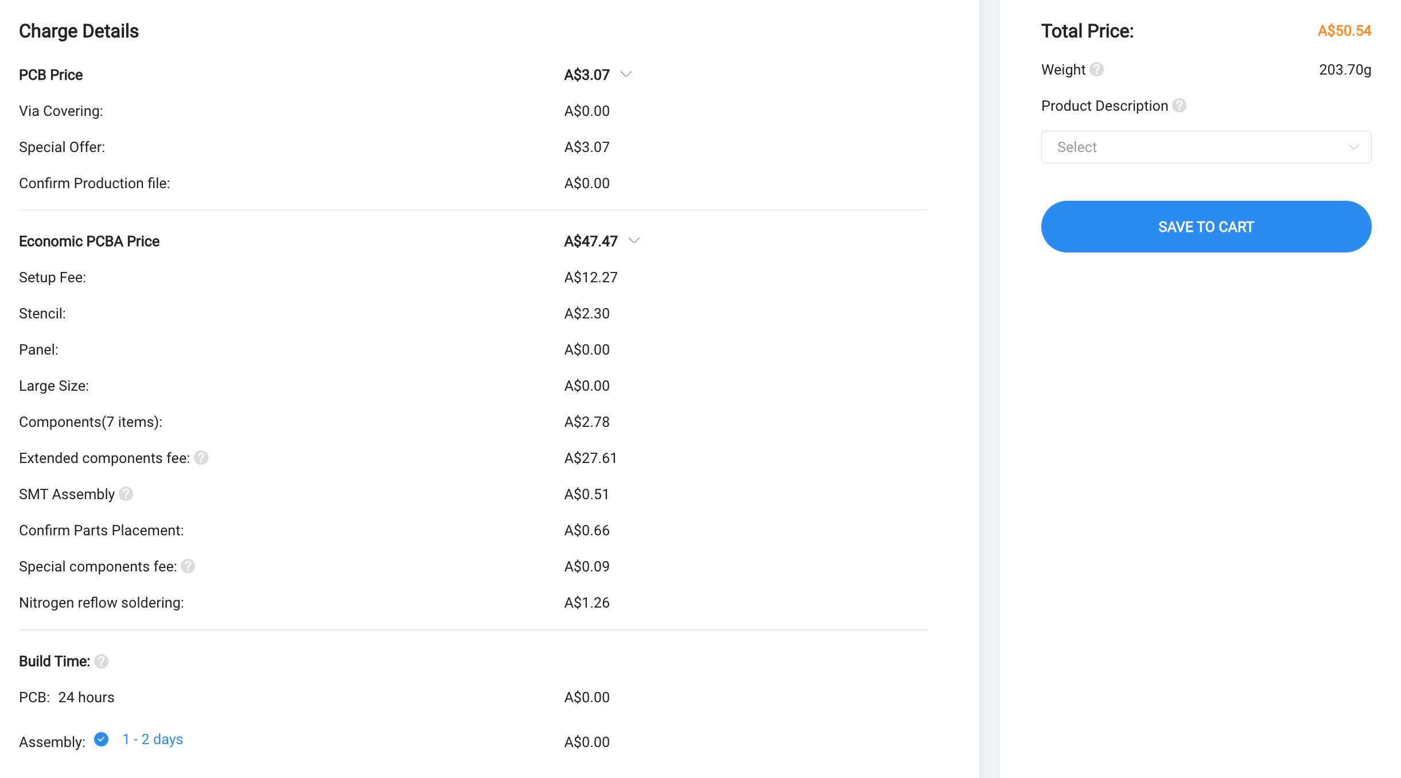Select the Assembly 1 - 2 days checkmark
The width and height of the screenshot is (1401, 778).
(x=102, y=739)
